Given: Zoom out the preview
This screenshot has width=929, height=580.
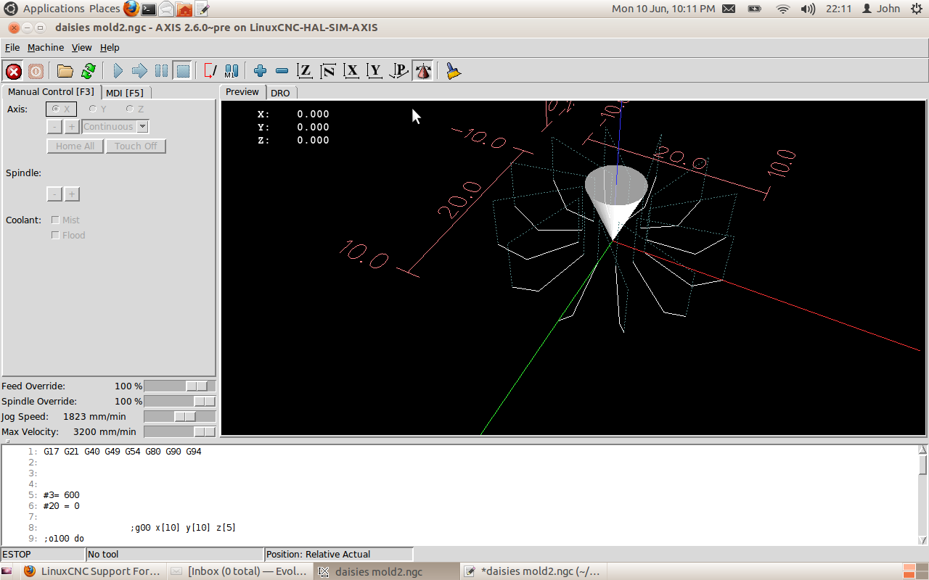Looking at the screenshot, I should [282, 71].
